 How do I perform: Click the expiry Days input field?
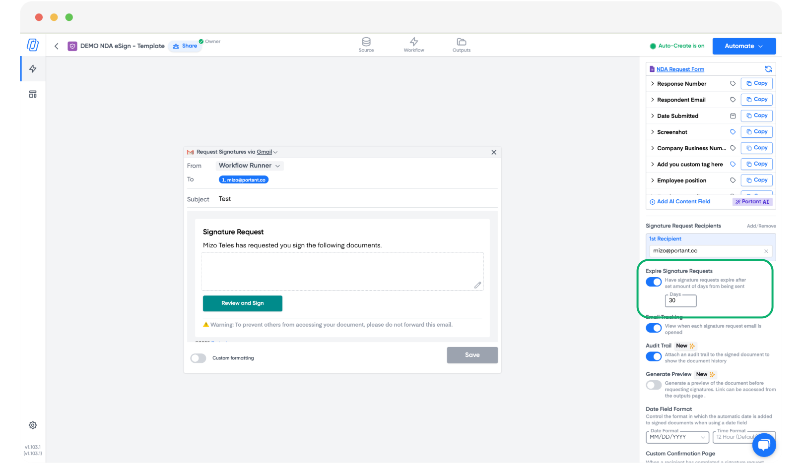pos(680,301)
